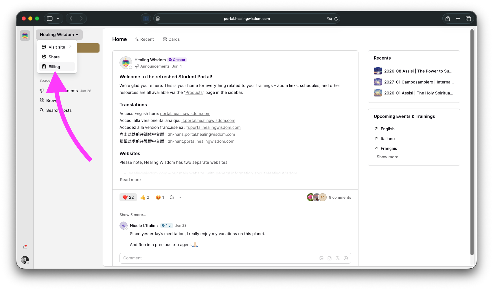
Task: Open the zh-hant.portal.healingwisdom.com link
Action: 201,142
